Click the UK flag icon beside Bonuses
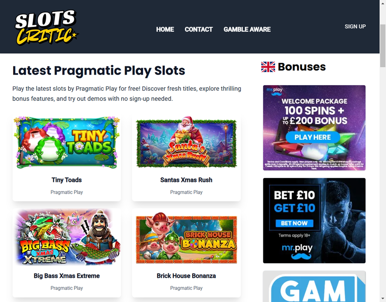The image size is (386, 302). click(x=268, y=67)
